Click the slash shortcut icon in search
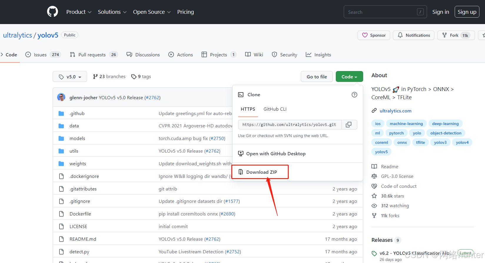485x263 pixels. 420,12
